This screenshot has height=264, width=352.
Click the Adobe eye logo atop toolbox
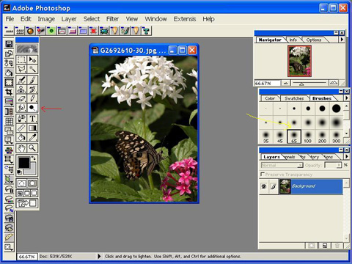pyautogui.click(x=27, y=49)
